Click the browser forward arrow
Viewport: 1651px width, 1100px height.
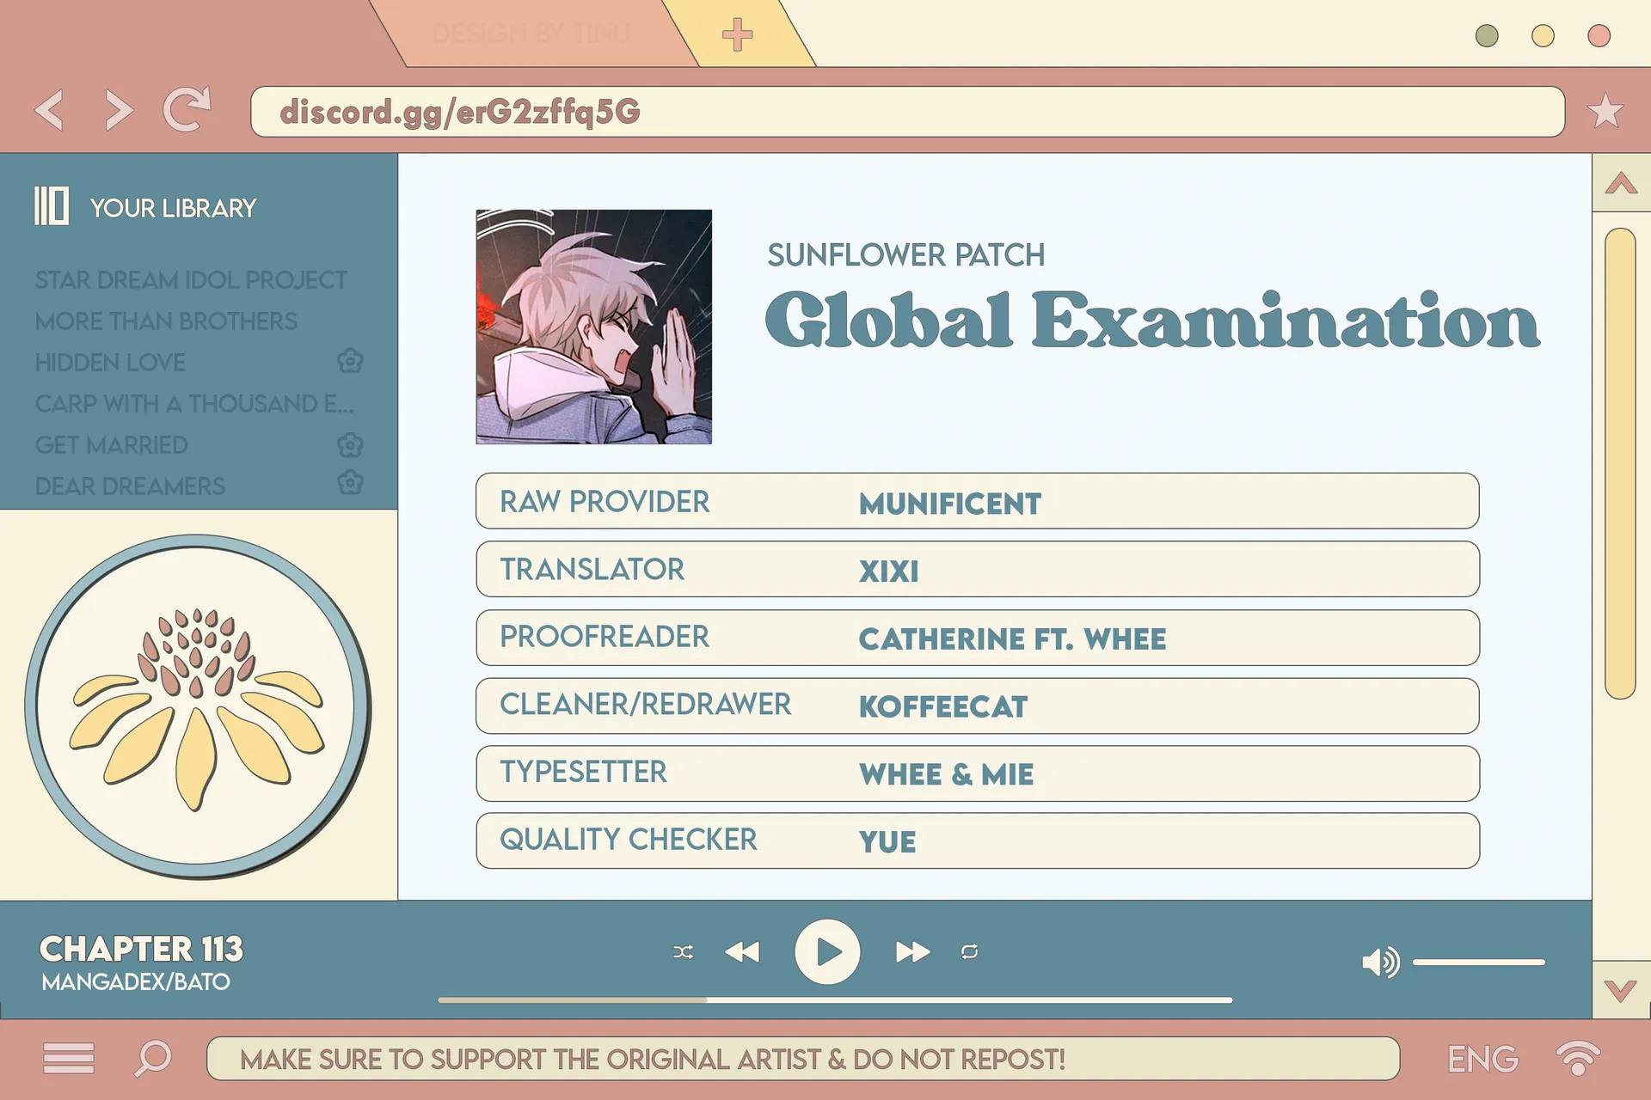point(118,110)
